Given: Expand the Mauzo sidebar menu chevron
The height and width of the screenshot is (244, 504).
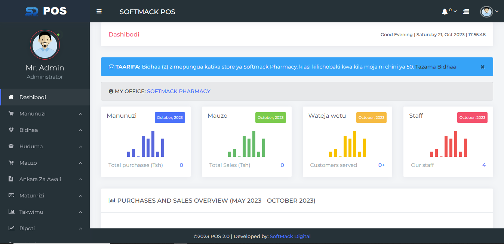Looking at the screenshot, I should [x=80, y=163].
